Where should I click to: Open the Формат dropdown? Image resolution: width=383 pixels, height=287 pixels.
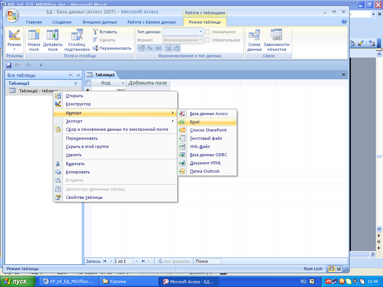200,40
